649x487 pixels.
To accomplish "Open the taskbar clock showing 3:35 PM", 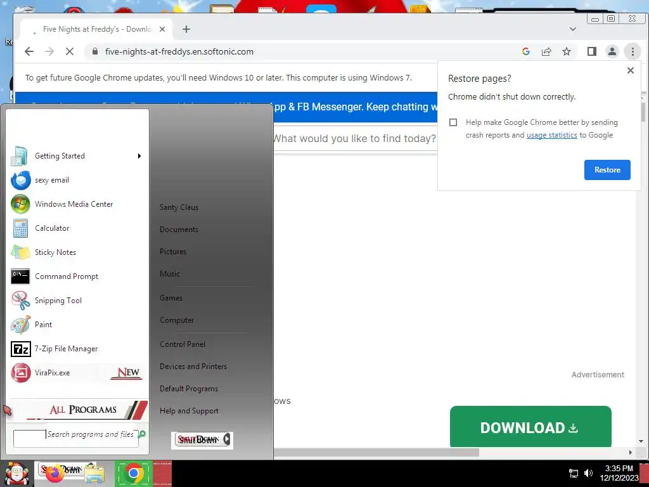I will pos(619,473).
